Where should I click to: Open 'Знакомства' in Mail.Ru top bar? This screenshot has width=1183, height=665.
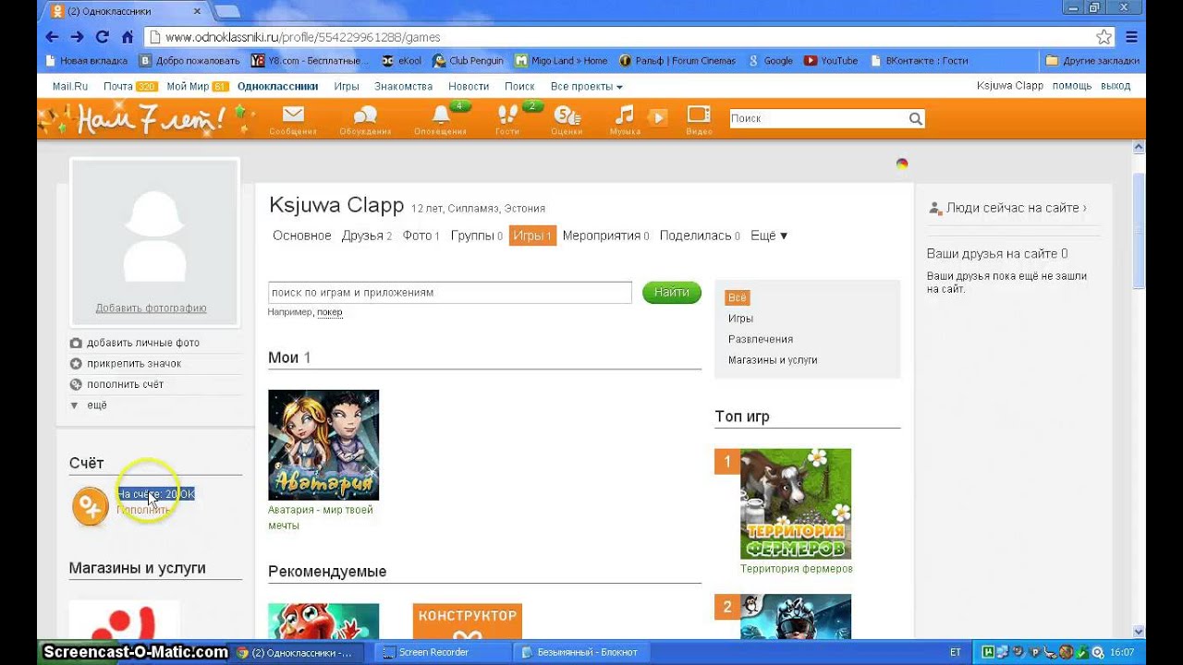point(403,86)
